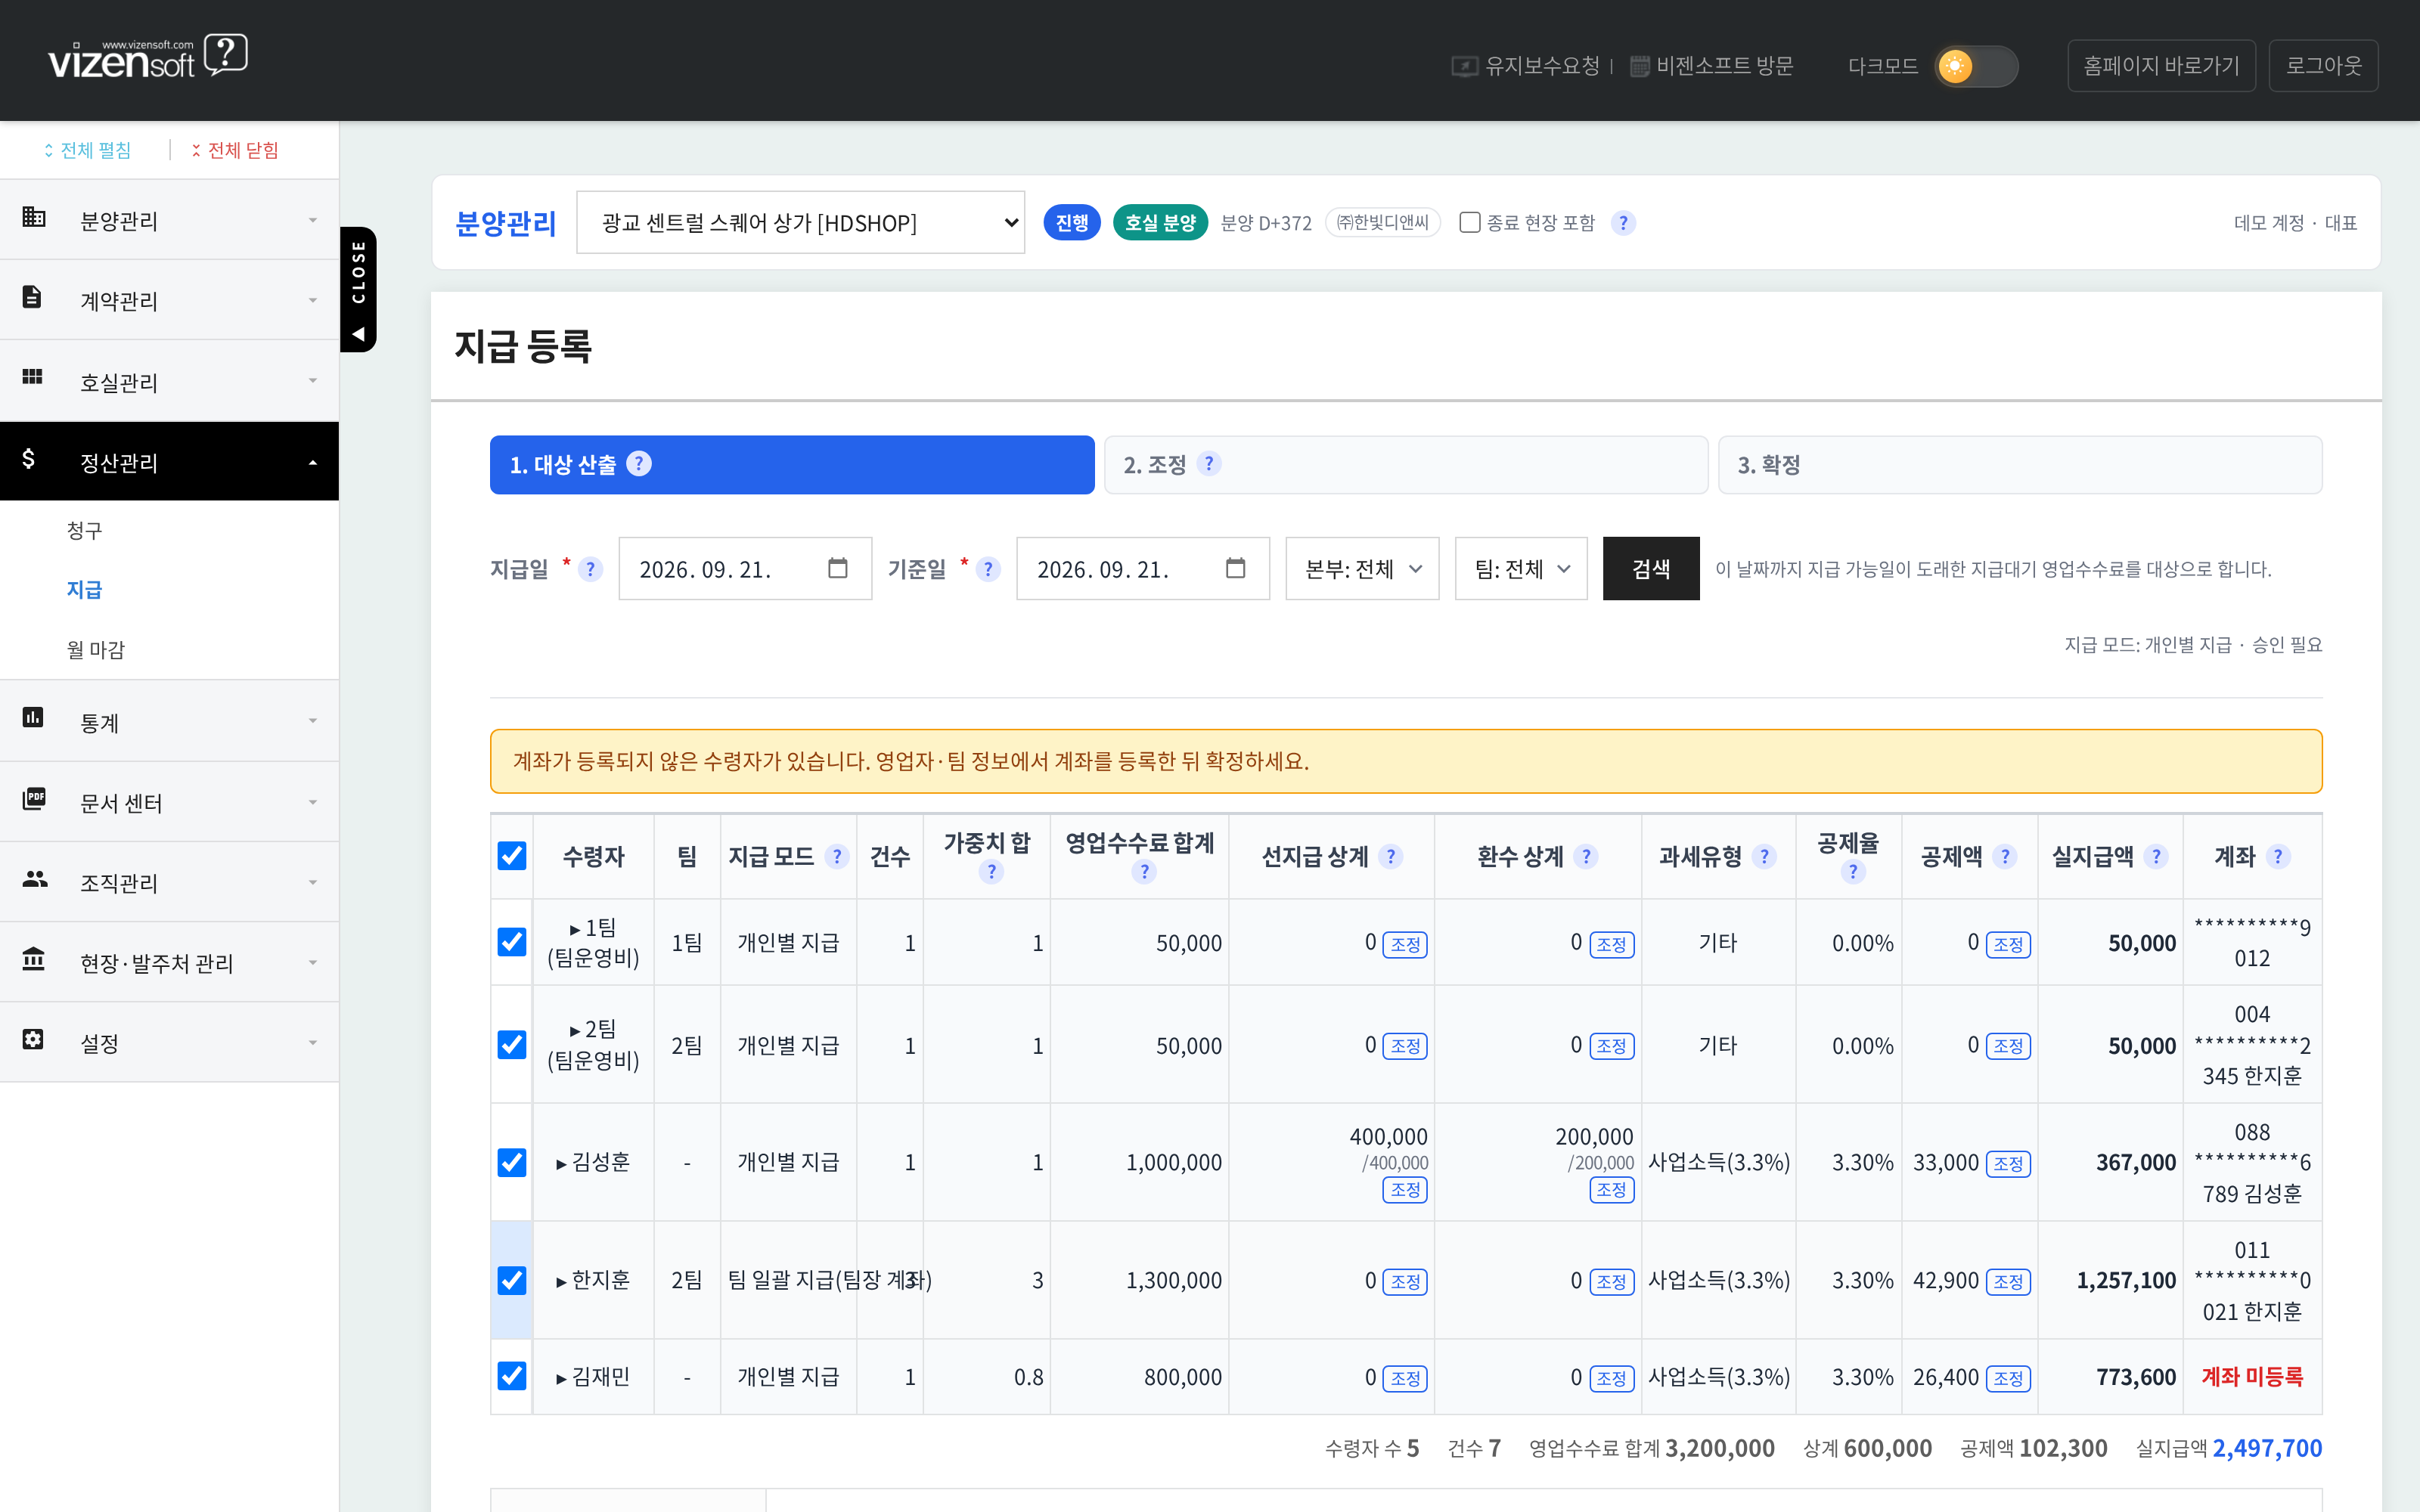Click 전체 닫힘 to collapse all menus
Image resolution: width=2420 pixels, height=1512 pixels.
[x=235, y=150]
